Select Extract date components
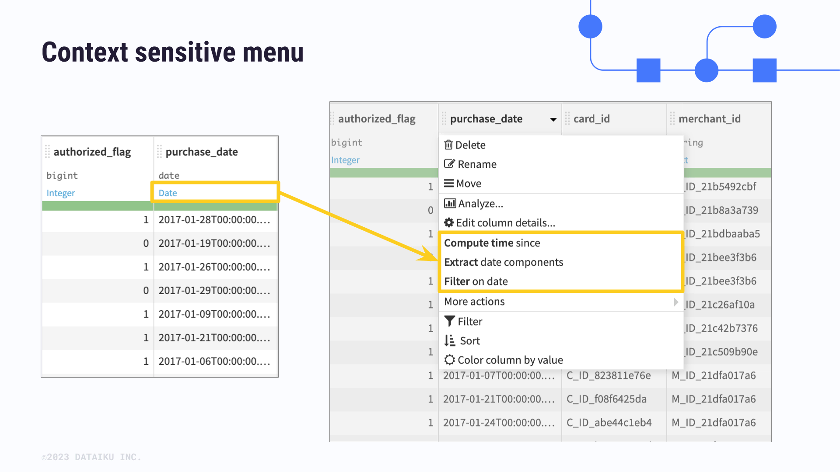The height and width of the screenshot is (472, 840). coord(503,262)
